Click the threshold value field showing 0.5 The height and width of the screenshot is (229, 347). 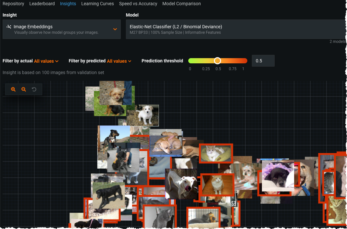point(263,61)
